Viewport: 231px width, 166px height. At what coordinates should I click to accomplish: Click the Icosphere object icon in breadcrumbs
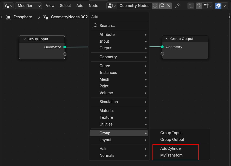click(x=9, y=17)
